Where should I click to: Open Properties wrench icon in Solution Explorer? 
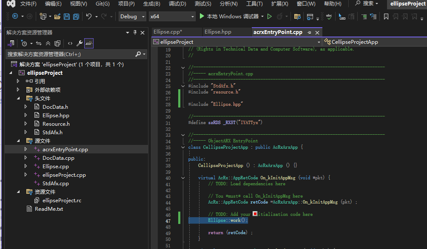tap(79, 43)
